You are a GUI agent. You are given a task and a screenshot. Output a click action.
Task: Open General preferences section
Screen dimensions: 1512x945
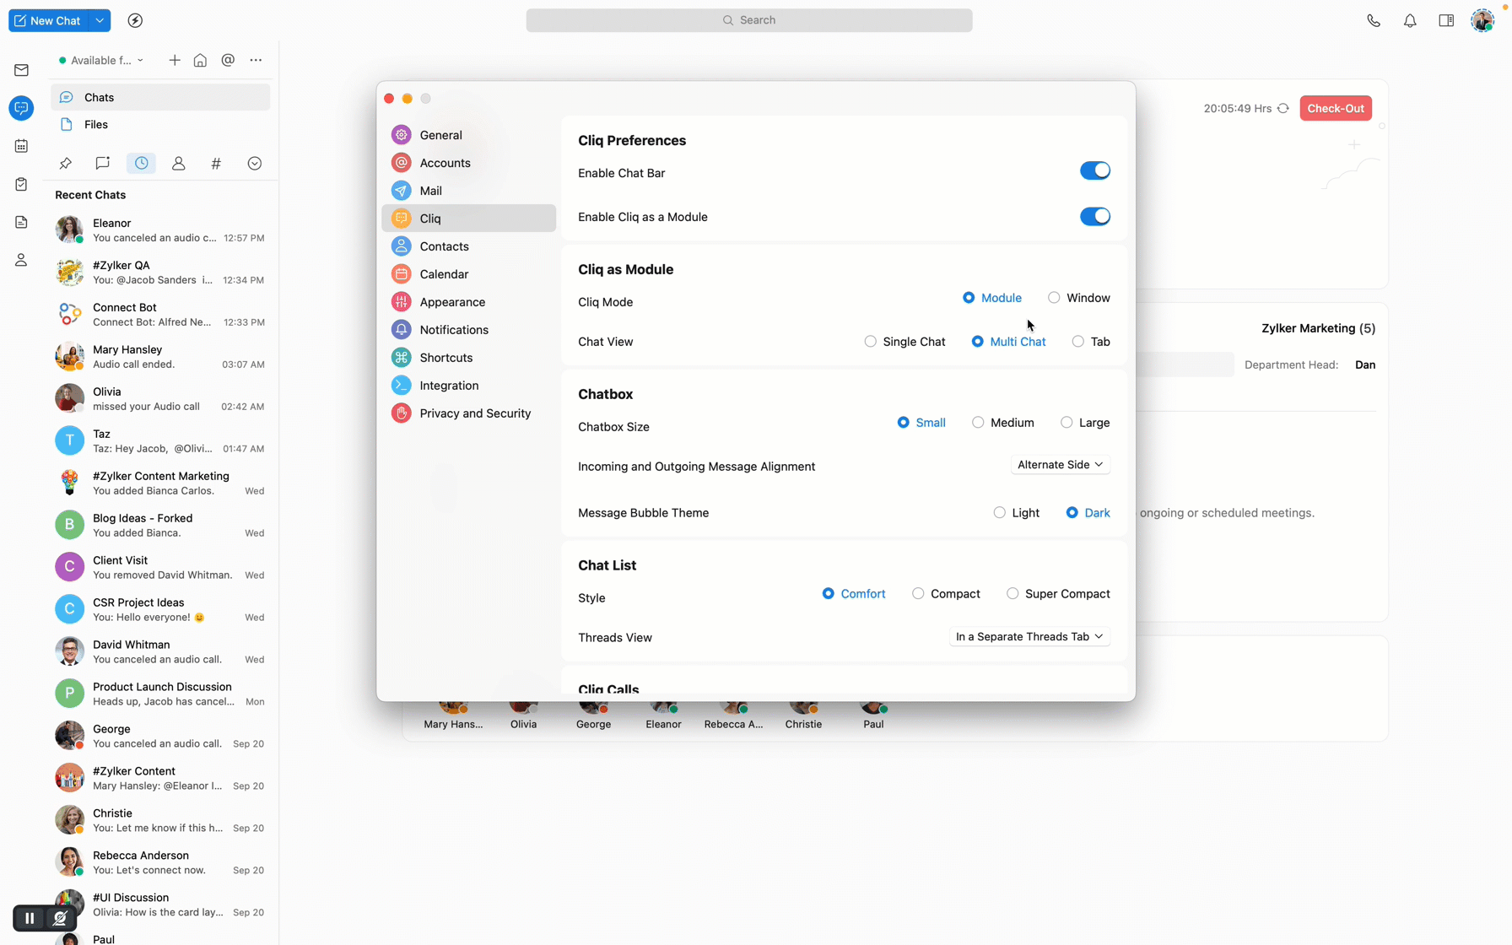pos(468,135)
